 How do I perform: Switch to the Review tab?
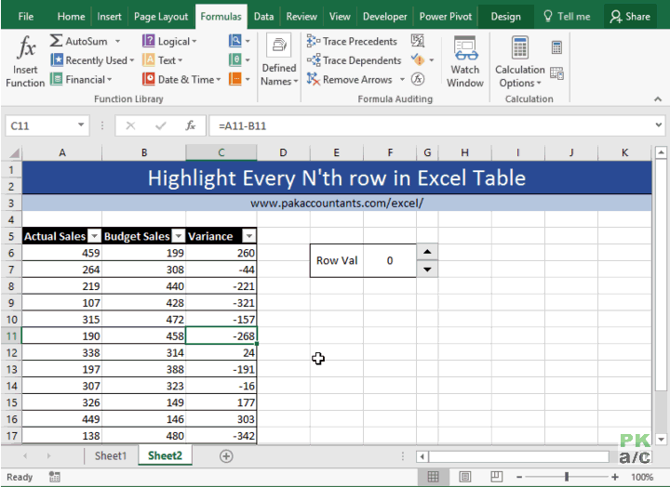[301, 17]
